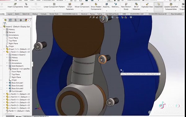Switch to the ConfigurationManager tab icon
The width and height of the screenshot is (186, 117).
coord(15,20)
